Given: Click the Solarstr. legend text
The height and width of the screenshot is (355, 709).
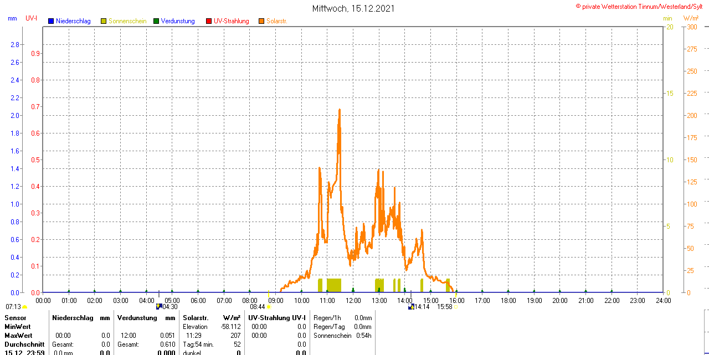Looking at the screenshot, I should [277, 21].
